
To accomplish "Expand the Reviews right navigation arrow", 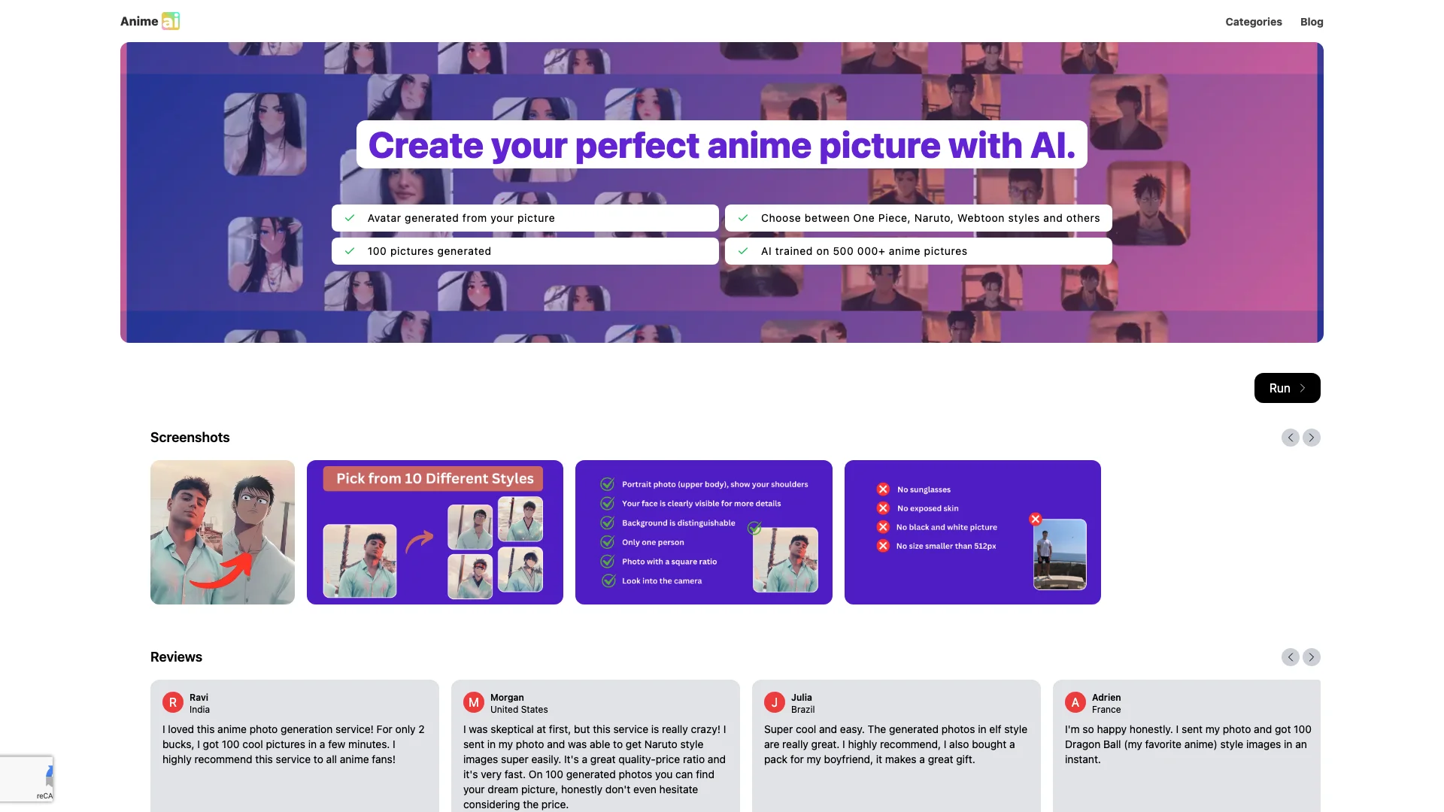I will click(1311, 656).
